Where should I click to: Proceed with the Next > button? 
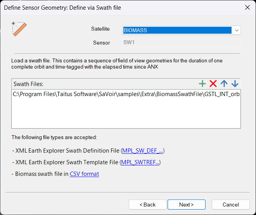186,205
